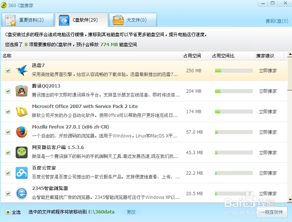Click 立即搬家 for 百度云管家

tap(268, 173)
